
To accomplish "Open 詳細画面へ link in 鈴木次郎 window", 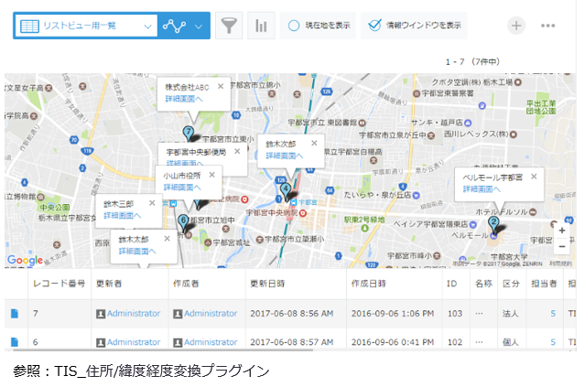I will click(285, 156).
